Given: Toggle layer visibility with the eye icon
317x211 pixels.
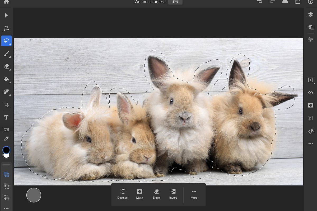Looking at the screenshot, I should click(x=311, y=93).
